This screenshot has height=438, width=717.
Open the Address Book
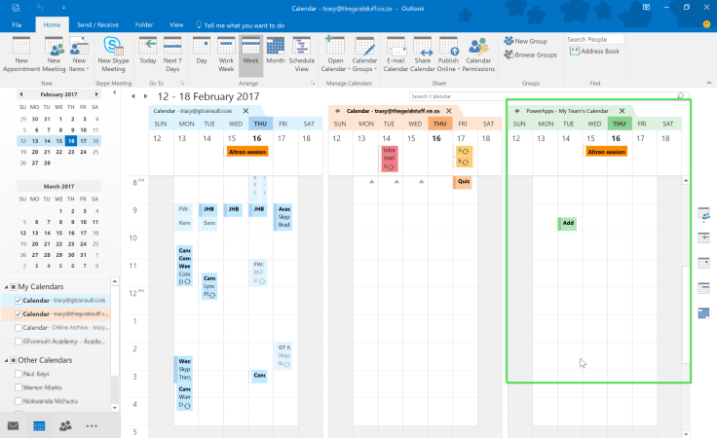594,52
